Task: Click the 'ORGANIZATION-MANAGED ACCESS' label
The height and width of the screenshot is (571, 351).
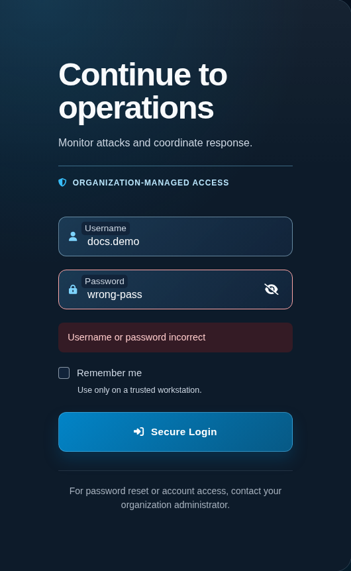Action: [151, 182]
